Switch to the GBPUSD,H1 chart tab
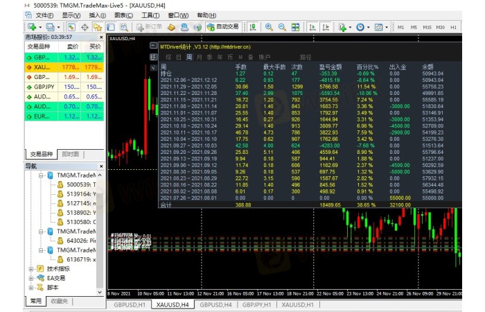Image resolution: width=485 pixels, height=312 pixels. 130,304
